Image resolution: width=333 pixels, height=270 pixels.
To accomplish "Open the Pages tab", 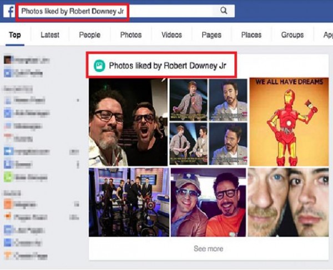I will 211,35.
